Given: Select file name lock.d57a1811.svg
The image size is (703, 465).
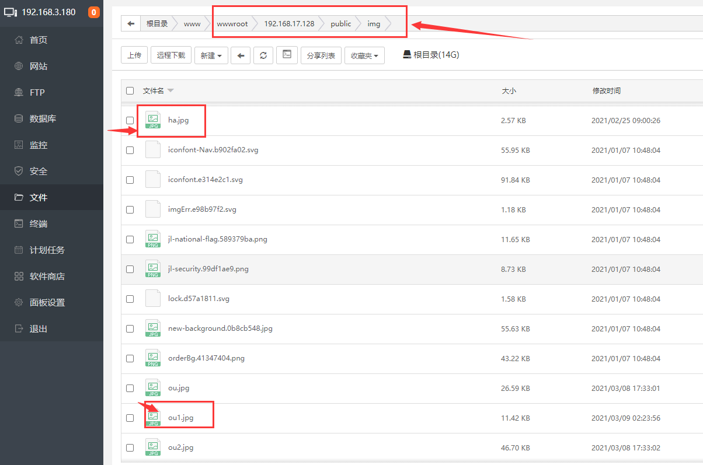Looking at the screenshot, I should pyautogui.click(x=199, y=299).
